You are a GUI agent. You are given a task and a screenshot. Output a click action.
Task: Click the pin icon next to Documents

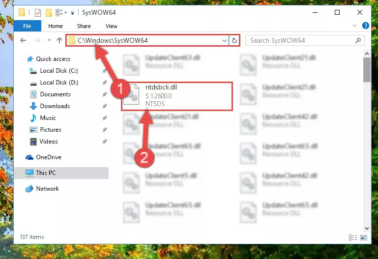click(x=104, y=94)
